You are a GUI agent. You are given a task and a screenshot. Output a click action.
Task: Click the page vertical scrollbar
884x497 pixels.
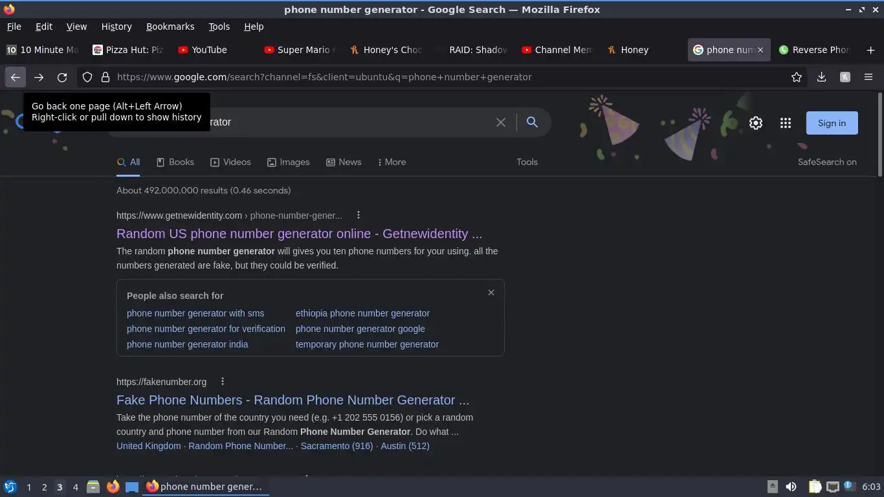[x=879, y=134]
